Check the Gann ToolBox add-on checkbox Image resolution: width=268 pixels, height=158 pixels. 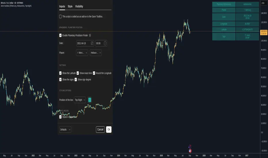(60, 16)
